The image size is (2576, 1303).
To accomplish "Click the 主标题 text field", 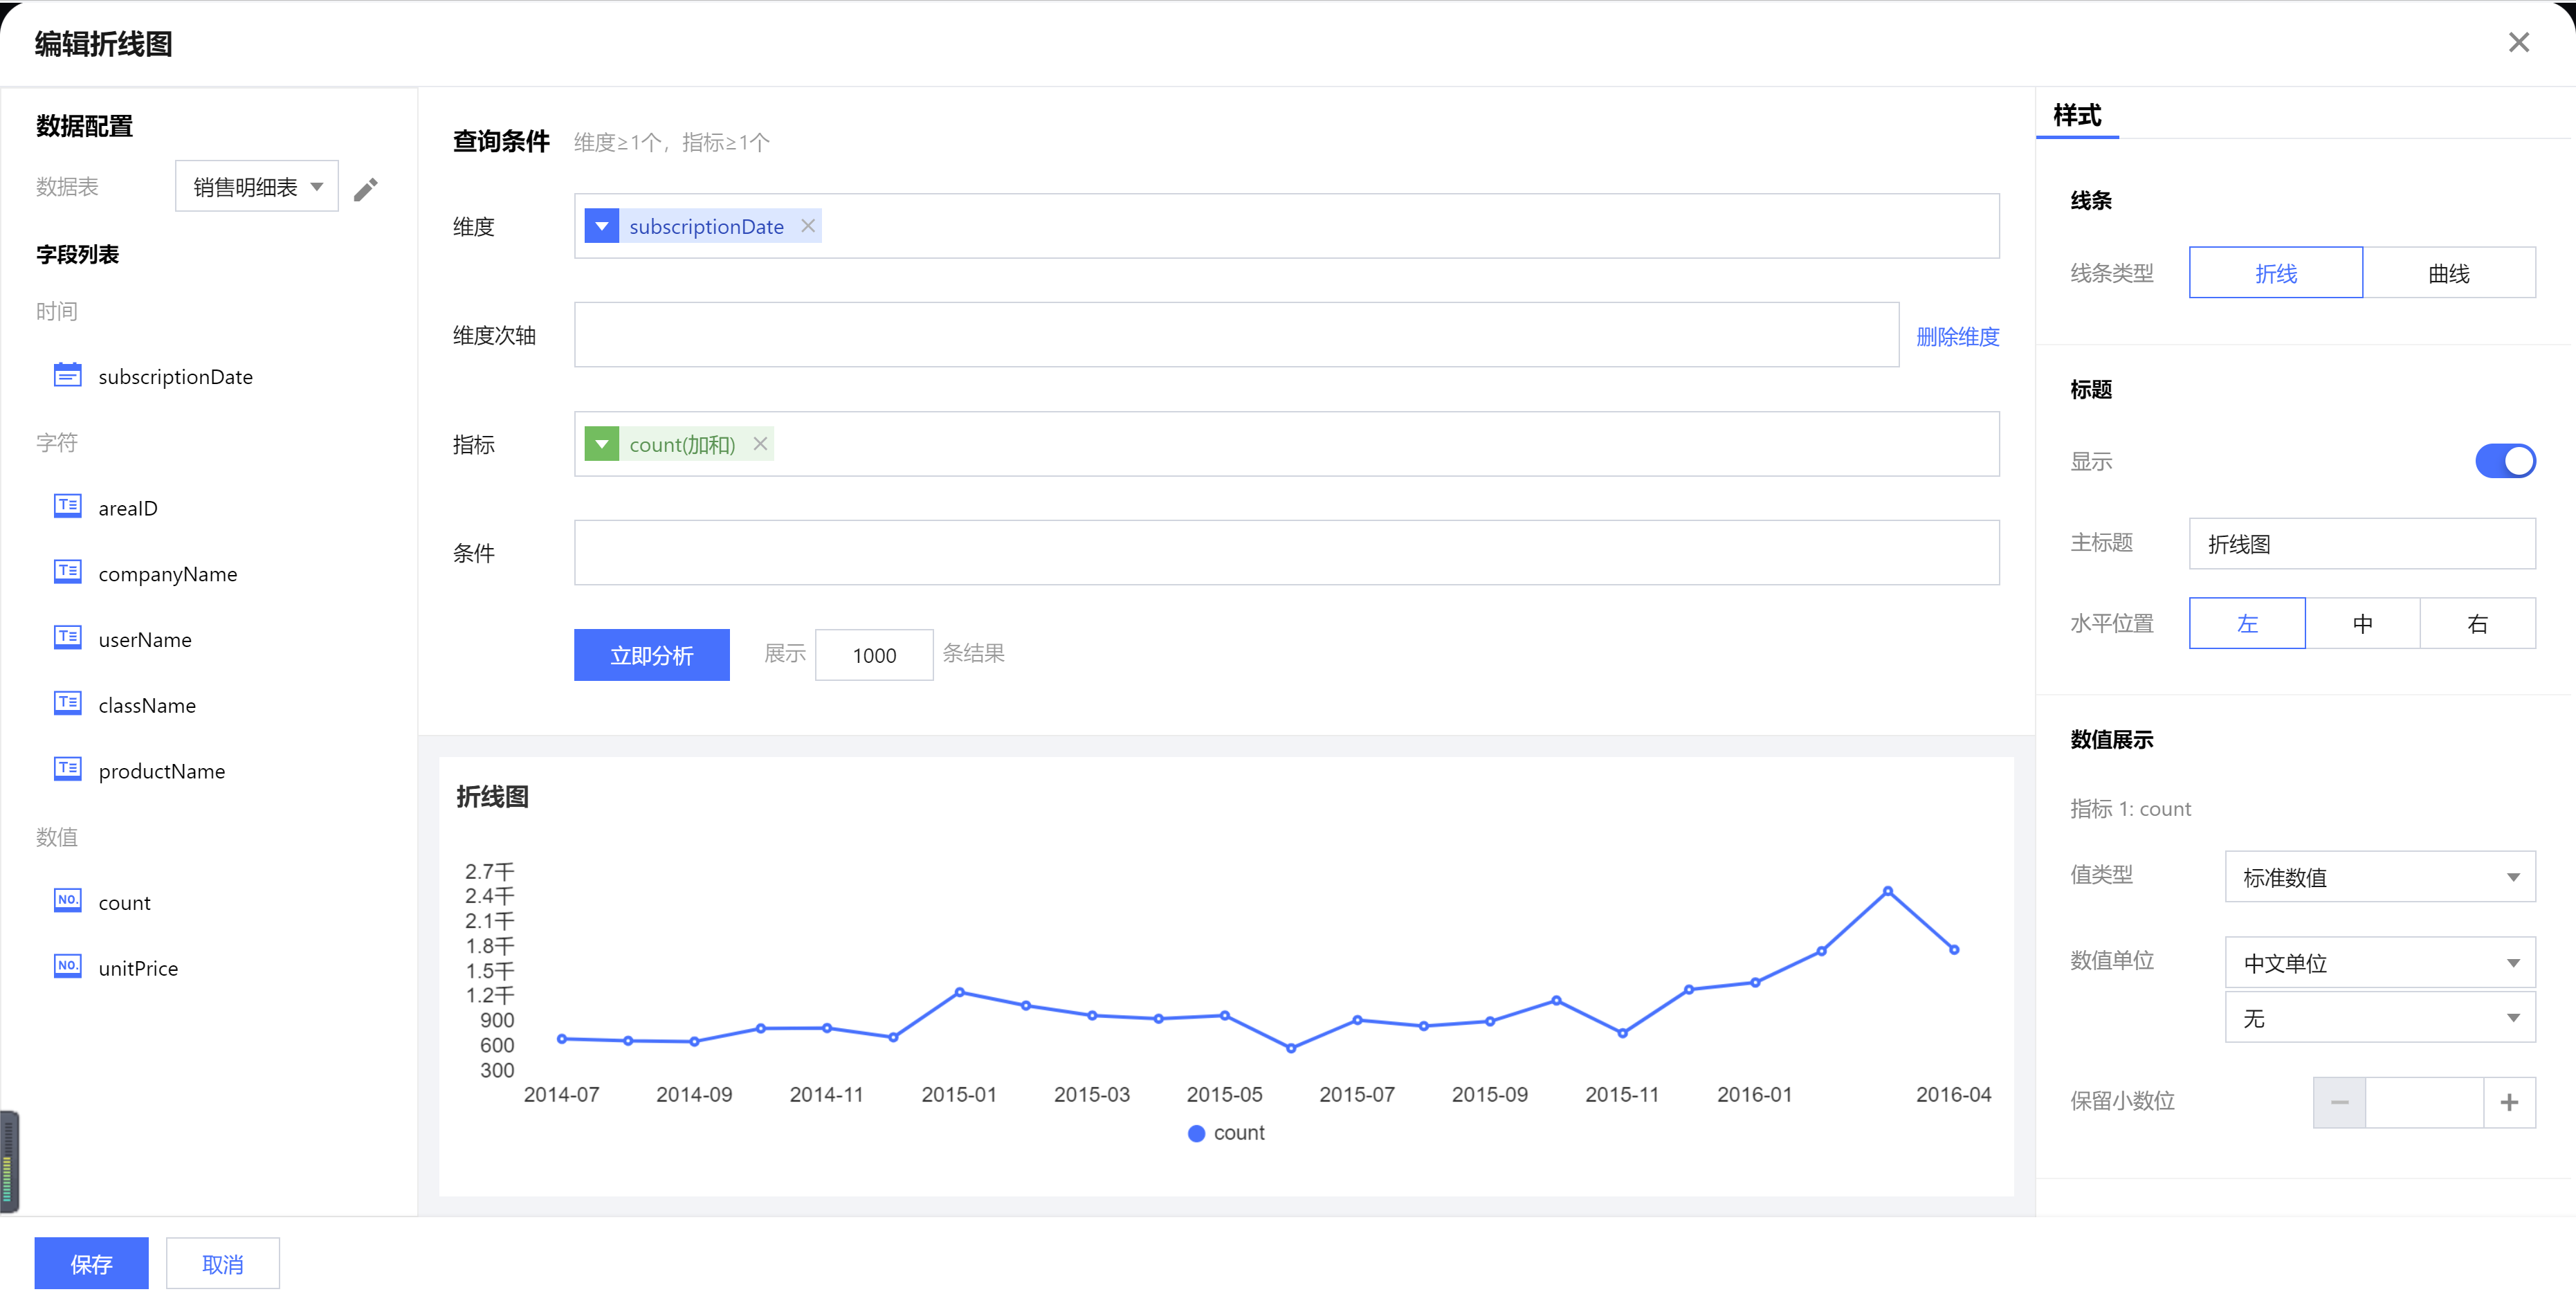I will (2361, 543).
